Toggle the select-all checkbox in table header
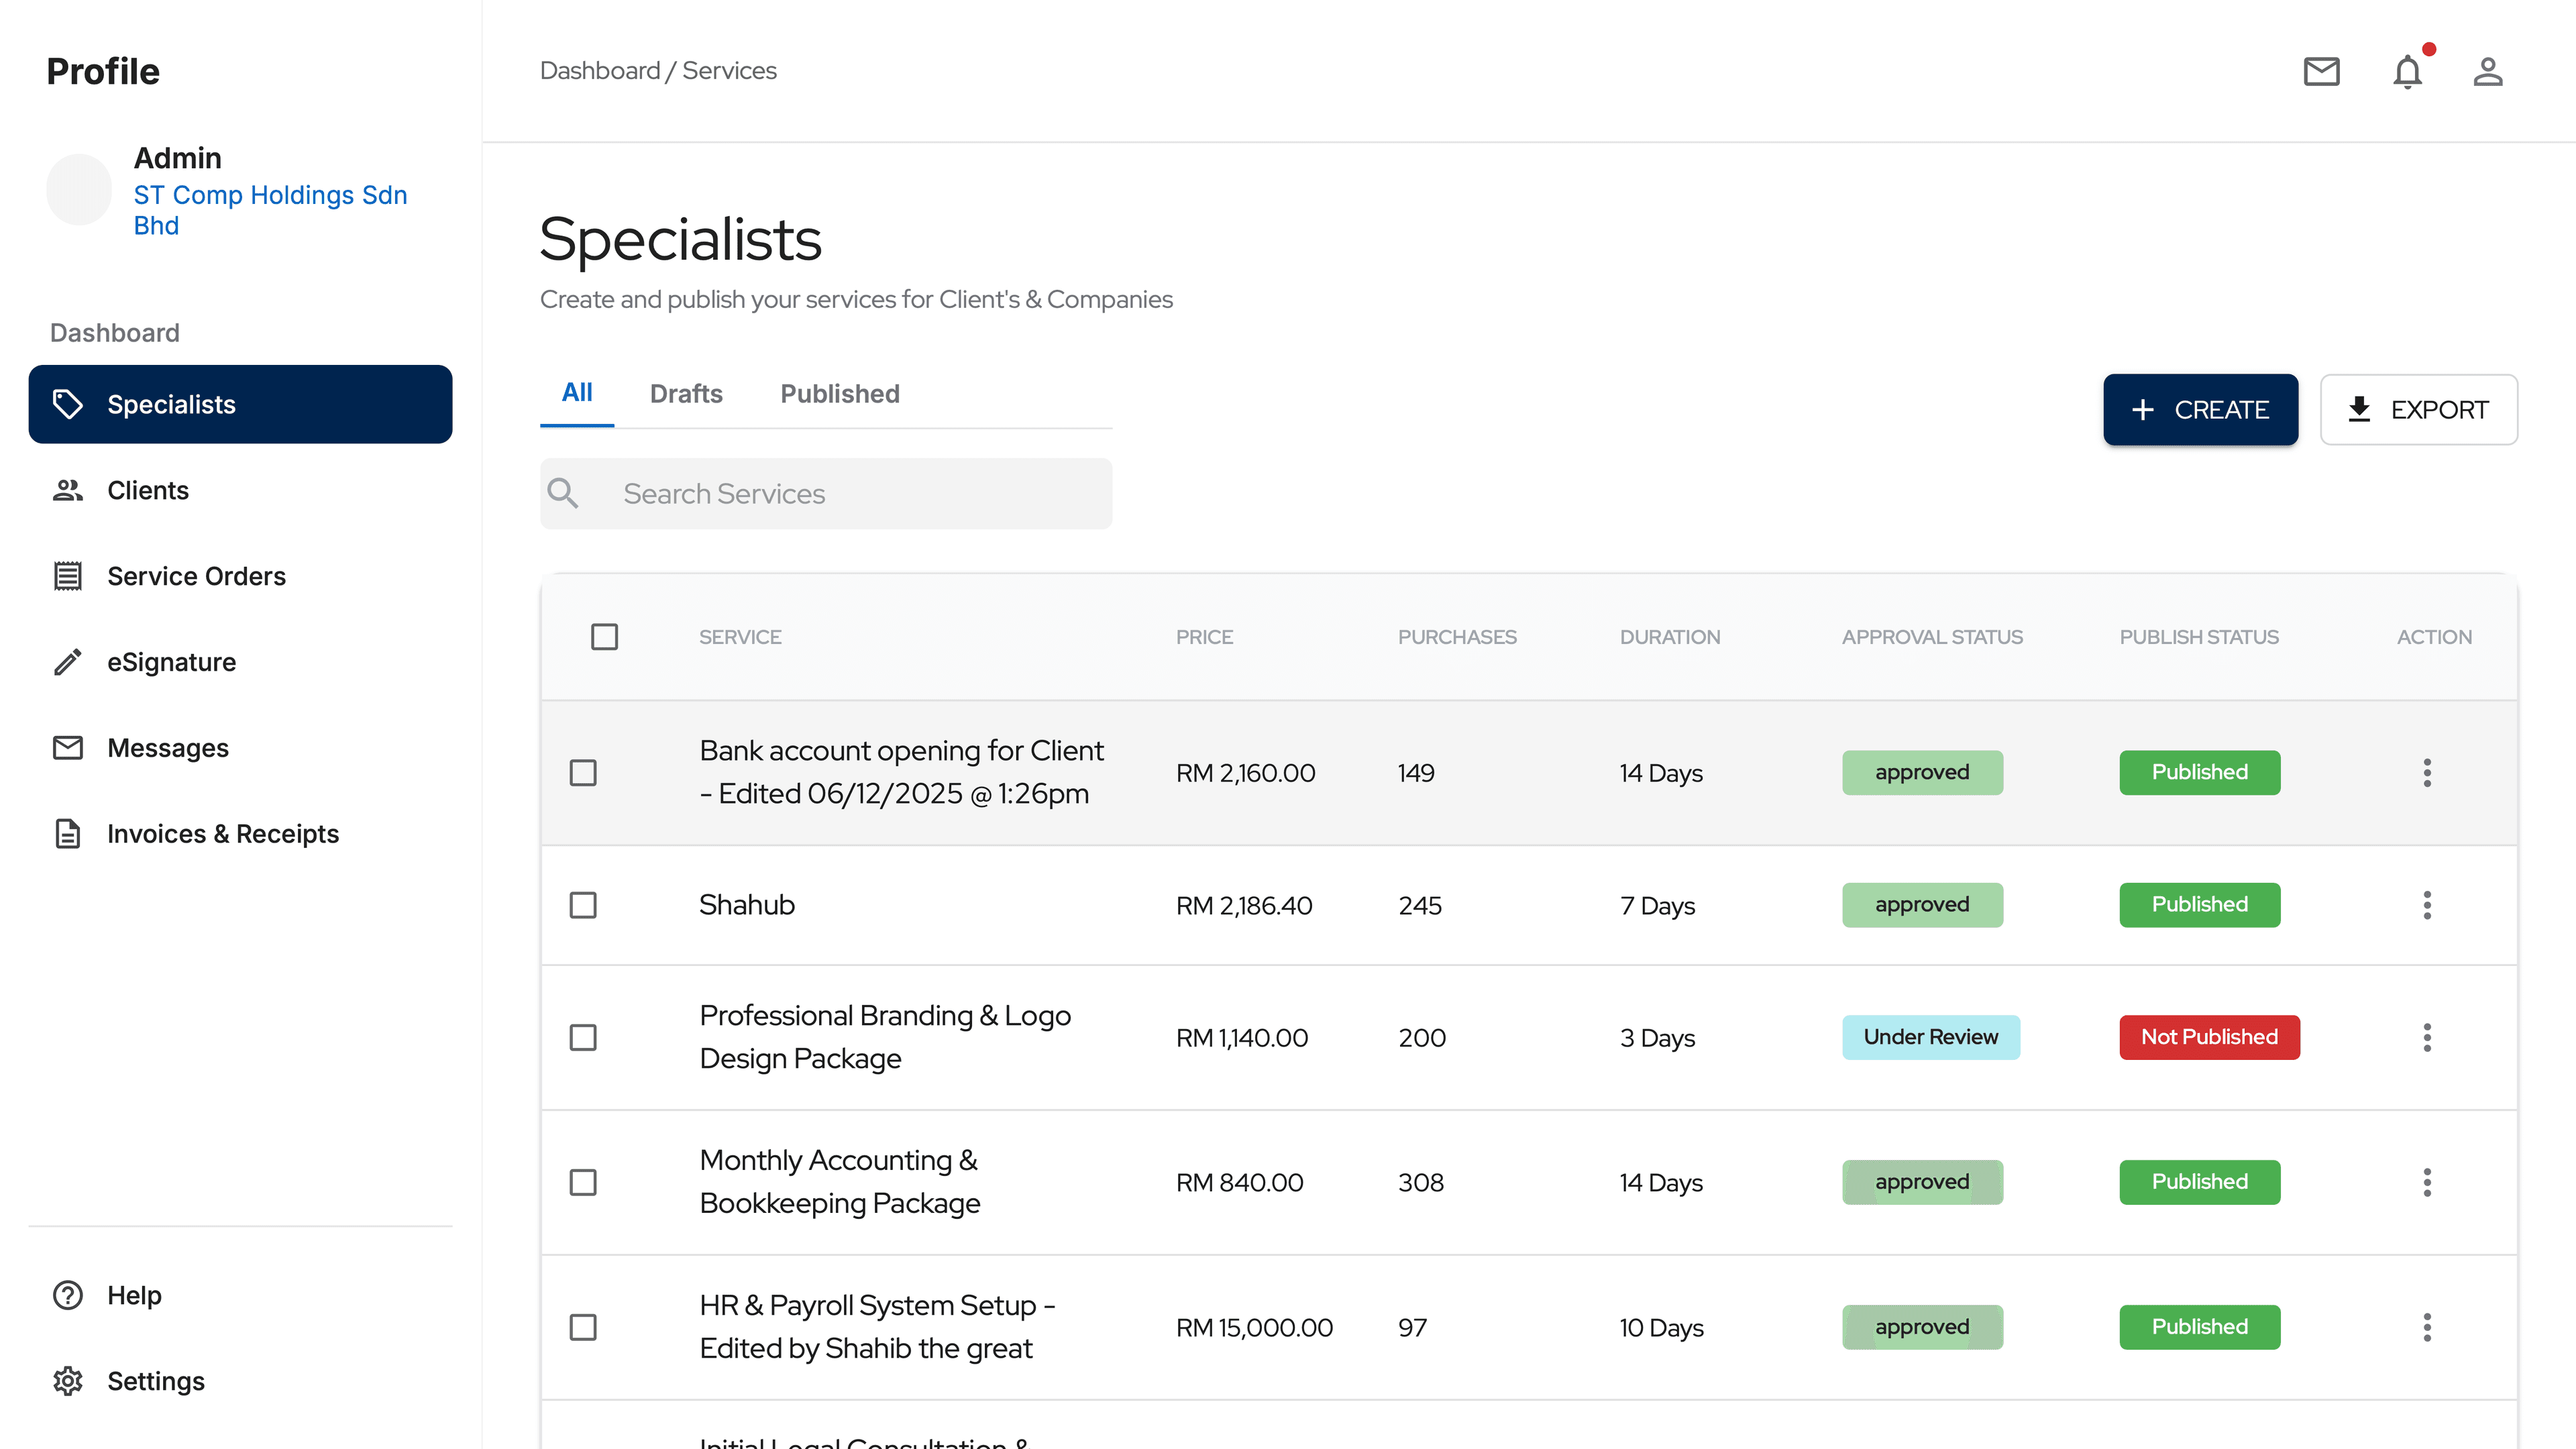2576x1449 pixels. (604, 637)
